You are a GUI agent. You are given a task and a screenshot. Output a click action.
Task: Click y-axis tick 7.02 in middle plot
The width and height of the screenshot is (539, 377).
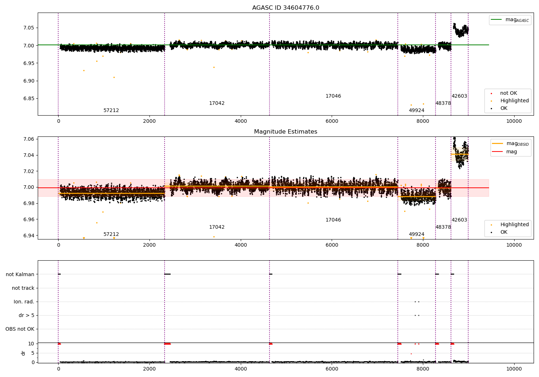point(28,172)
